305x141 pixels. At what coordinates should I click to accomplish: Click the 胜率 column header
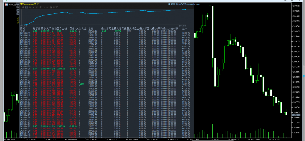pyautogui.click(x=185, y=28)
